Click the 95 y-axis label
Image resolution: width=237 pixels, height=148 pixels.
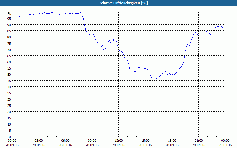pos(9,18)
